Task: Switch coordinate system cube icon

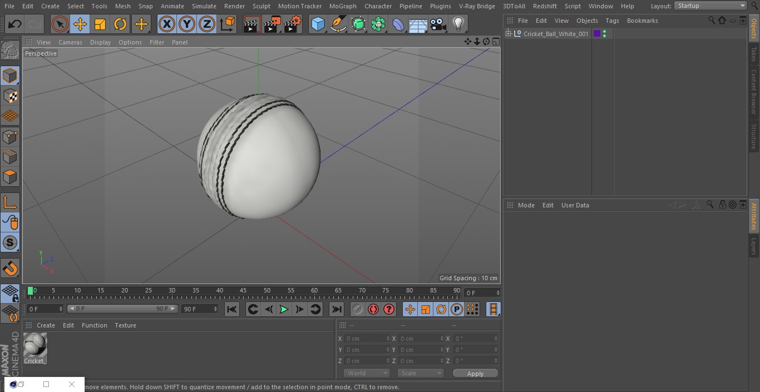Action: [x=228, y=24]
